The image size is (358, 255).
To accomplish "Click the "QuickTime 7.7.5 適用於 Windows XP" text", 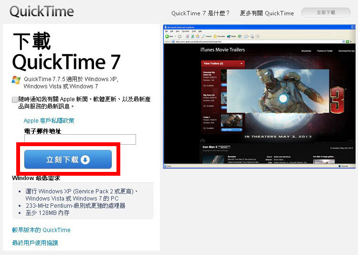I will pos(71,79).
